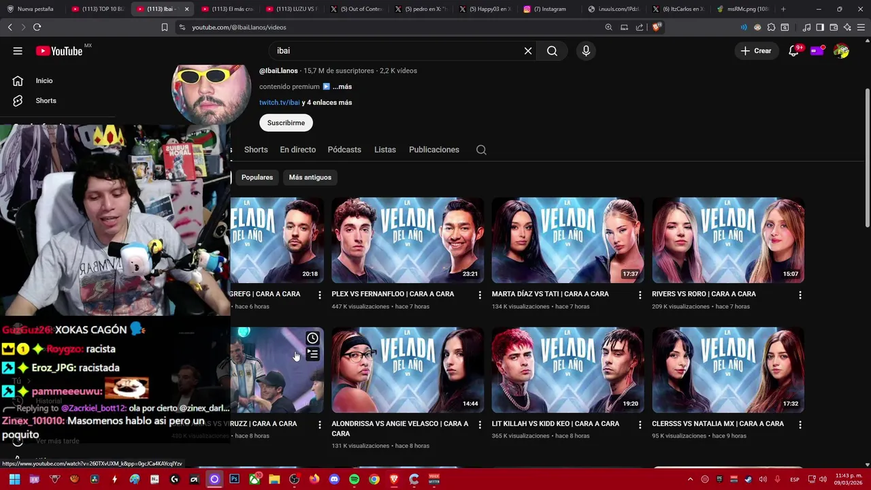Open browser playlist music note icon
The height and width of the screenshot is (490, 871).
[806, 27]
